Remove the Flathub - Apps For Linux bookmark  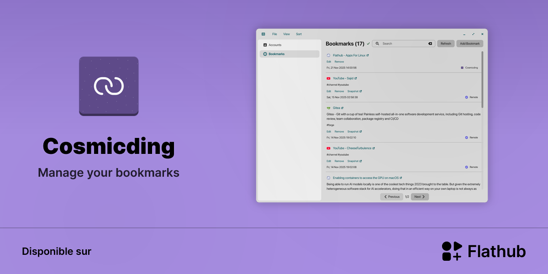point(339,62)
